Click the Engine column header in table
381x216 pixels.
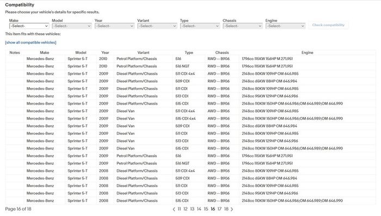(x=308, y=52)
